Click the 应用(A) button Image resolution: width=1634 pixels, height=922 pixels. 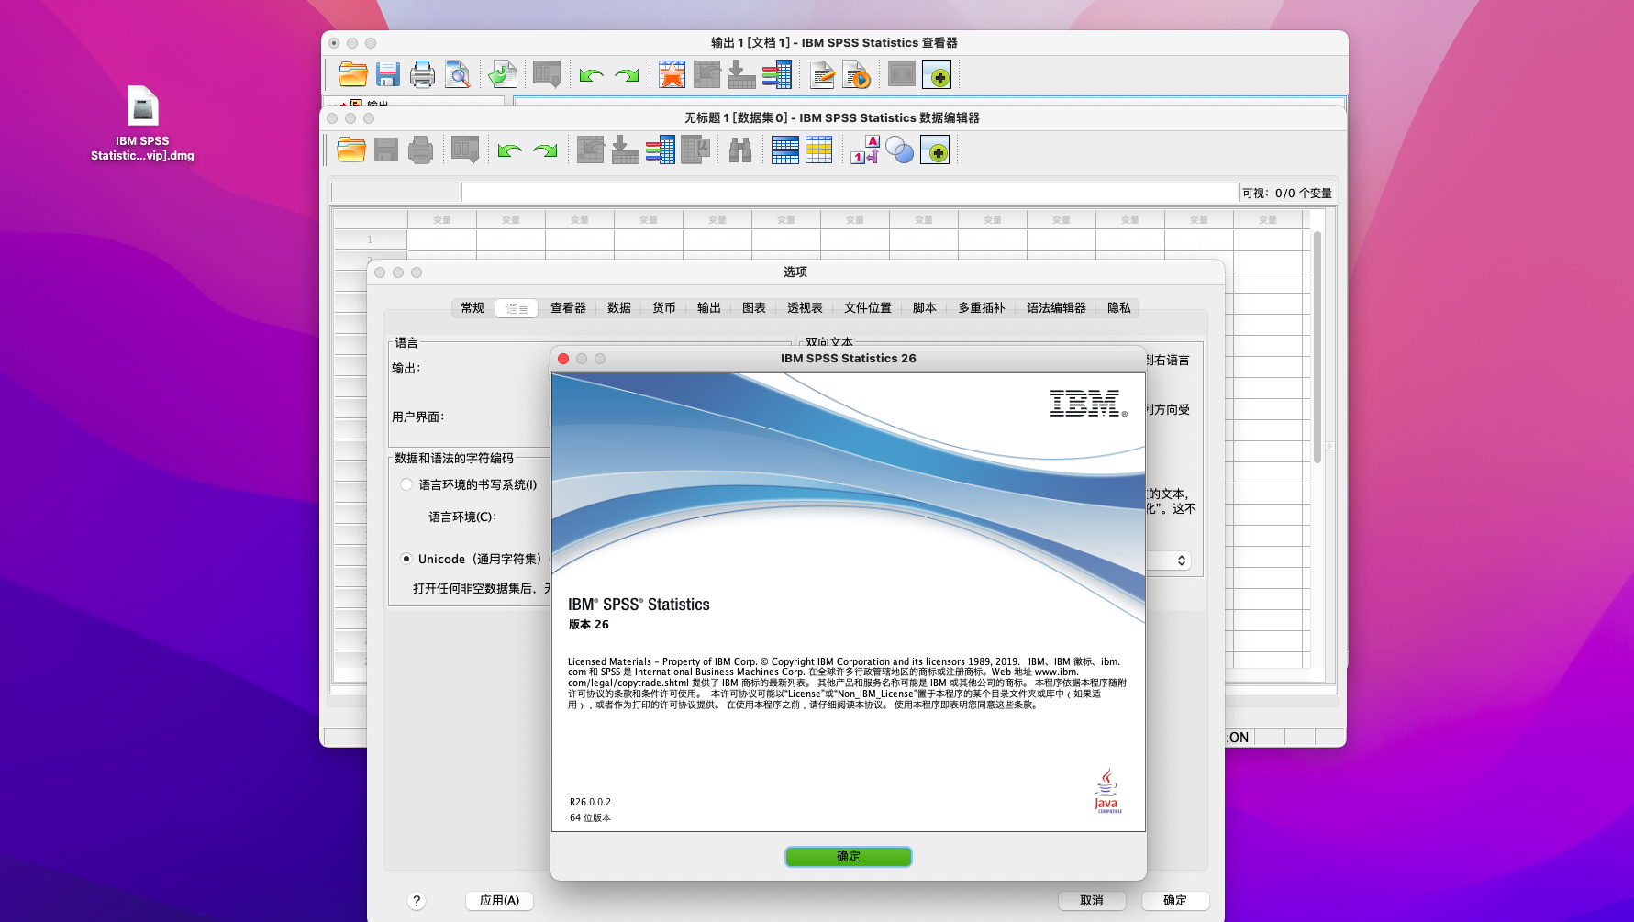pyautogui.click(x=499, y=901)
